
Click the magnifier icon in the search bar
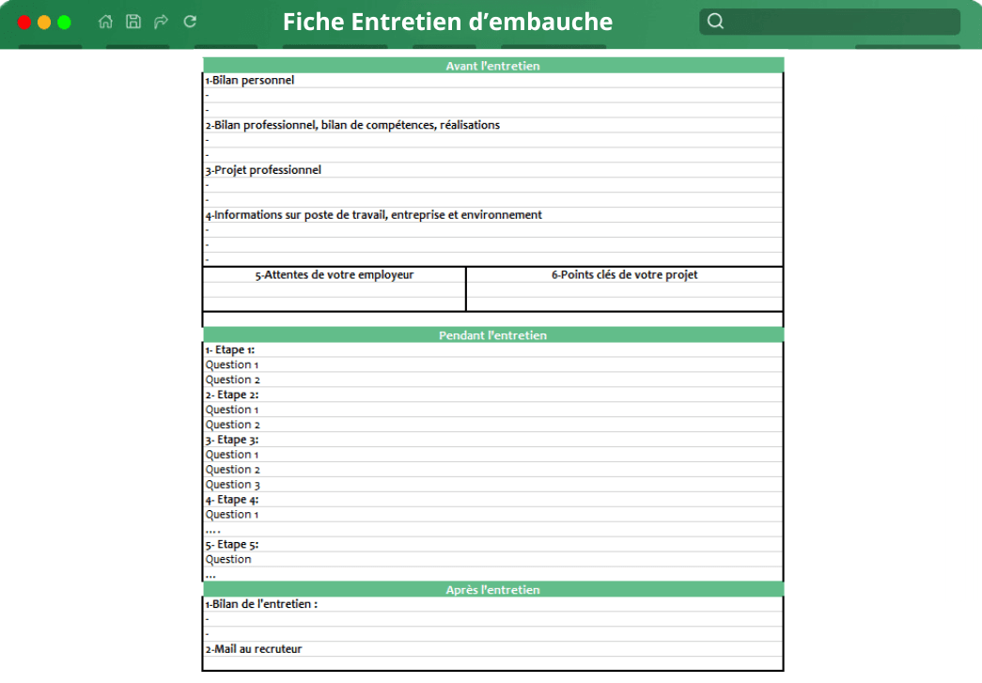tap(716, 21)
